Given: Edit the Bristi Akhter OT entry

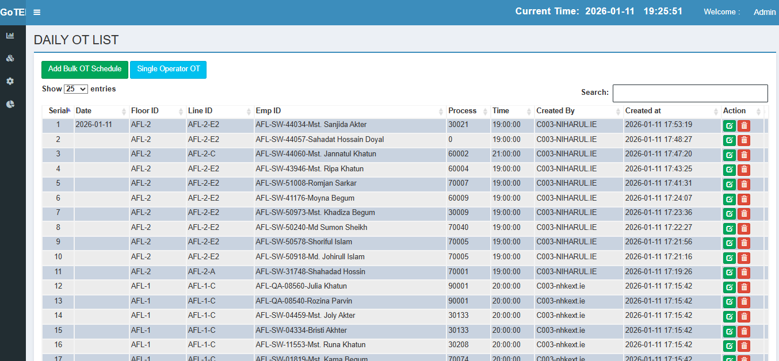Looking at the screenshot, I should 729,331.
